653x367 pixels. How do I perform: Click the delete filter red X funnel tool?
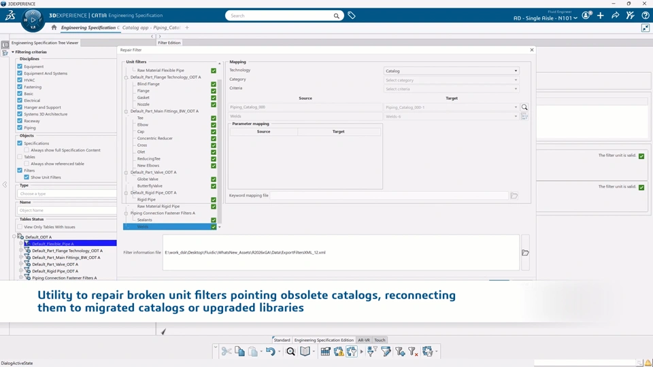(x=413, y=351)
